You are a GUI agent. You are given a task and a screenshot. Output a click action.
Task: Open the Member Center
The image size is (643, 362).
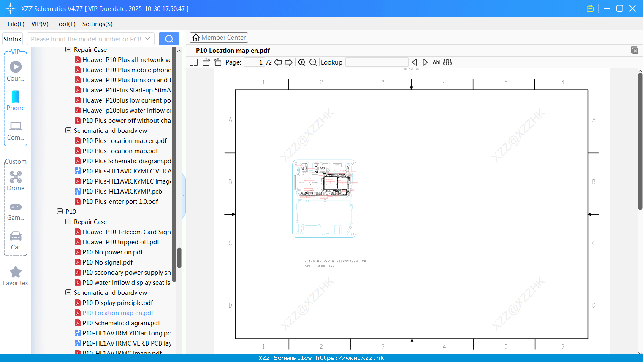[x=219, y=38]
